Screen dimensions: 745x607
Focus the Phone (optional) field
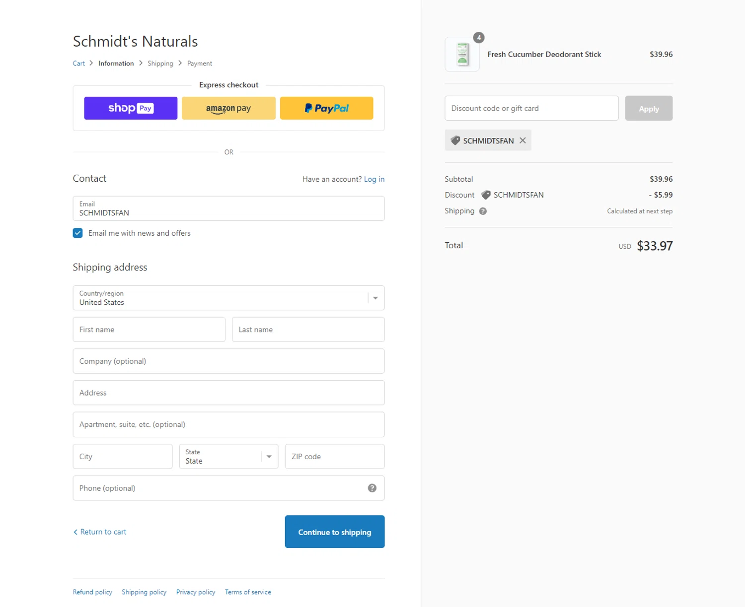(x=228, y=488)
